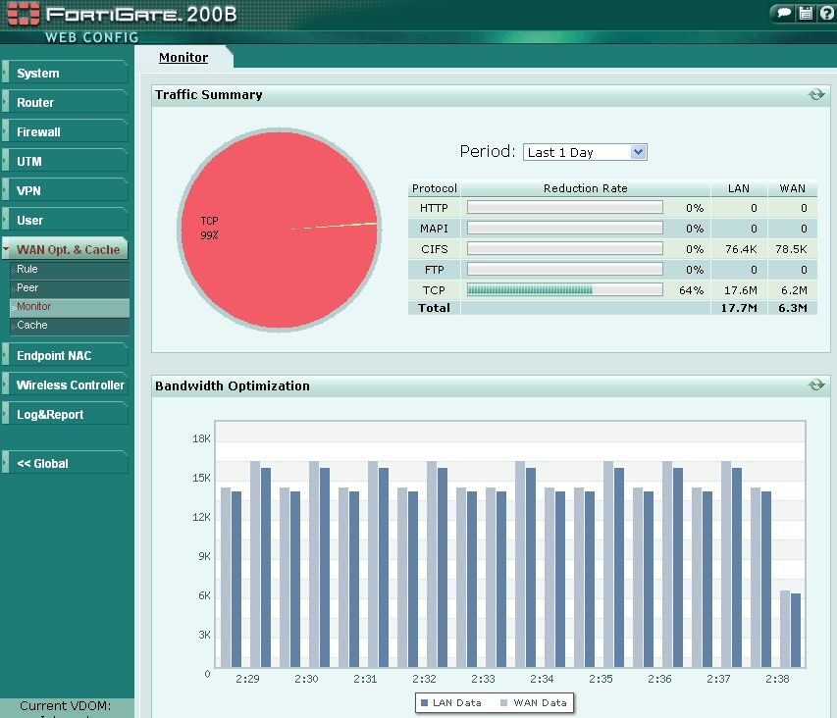Expand the System menu section
837x718 pixels.
point(65,73)
